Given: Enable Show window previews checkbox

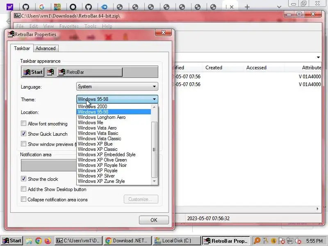Looking at the screenshot, I should click(x=23, y=144).
